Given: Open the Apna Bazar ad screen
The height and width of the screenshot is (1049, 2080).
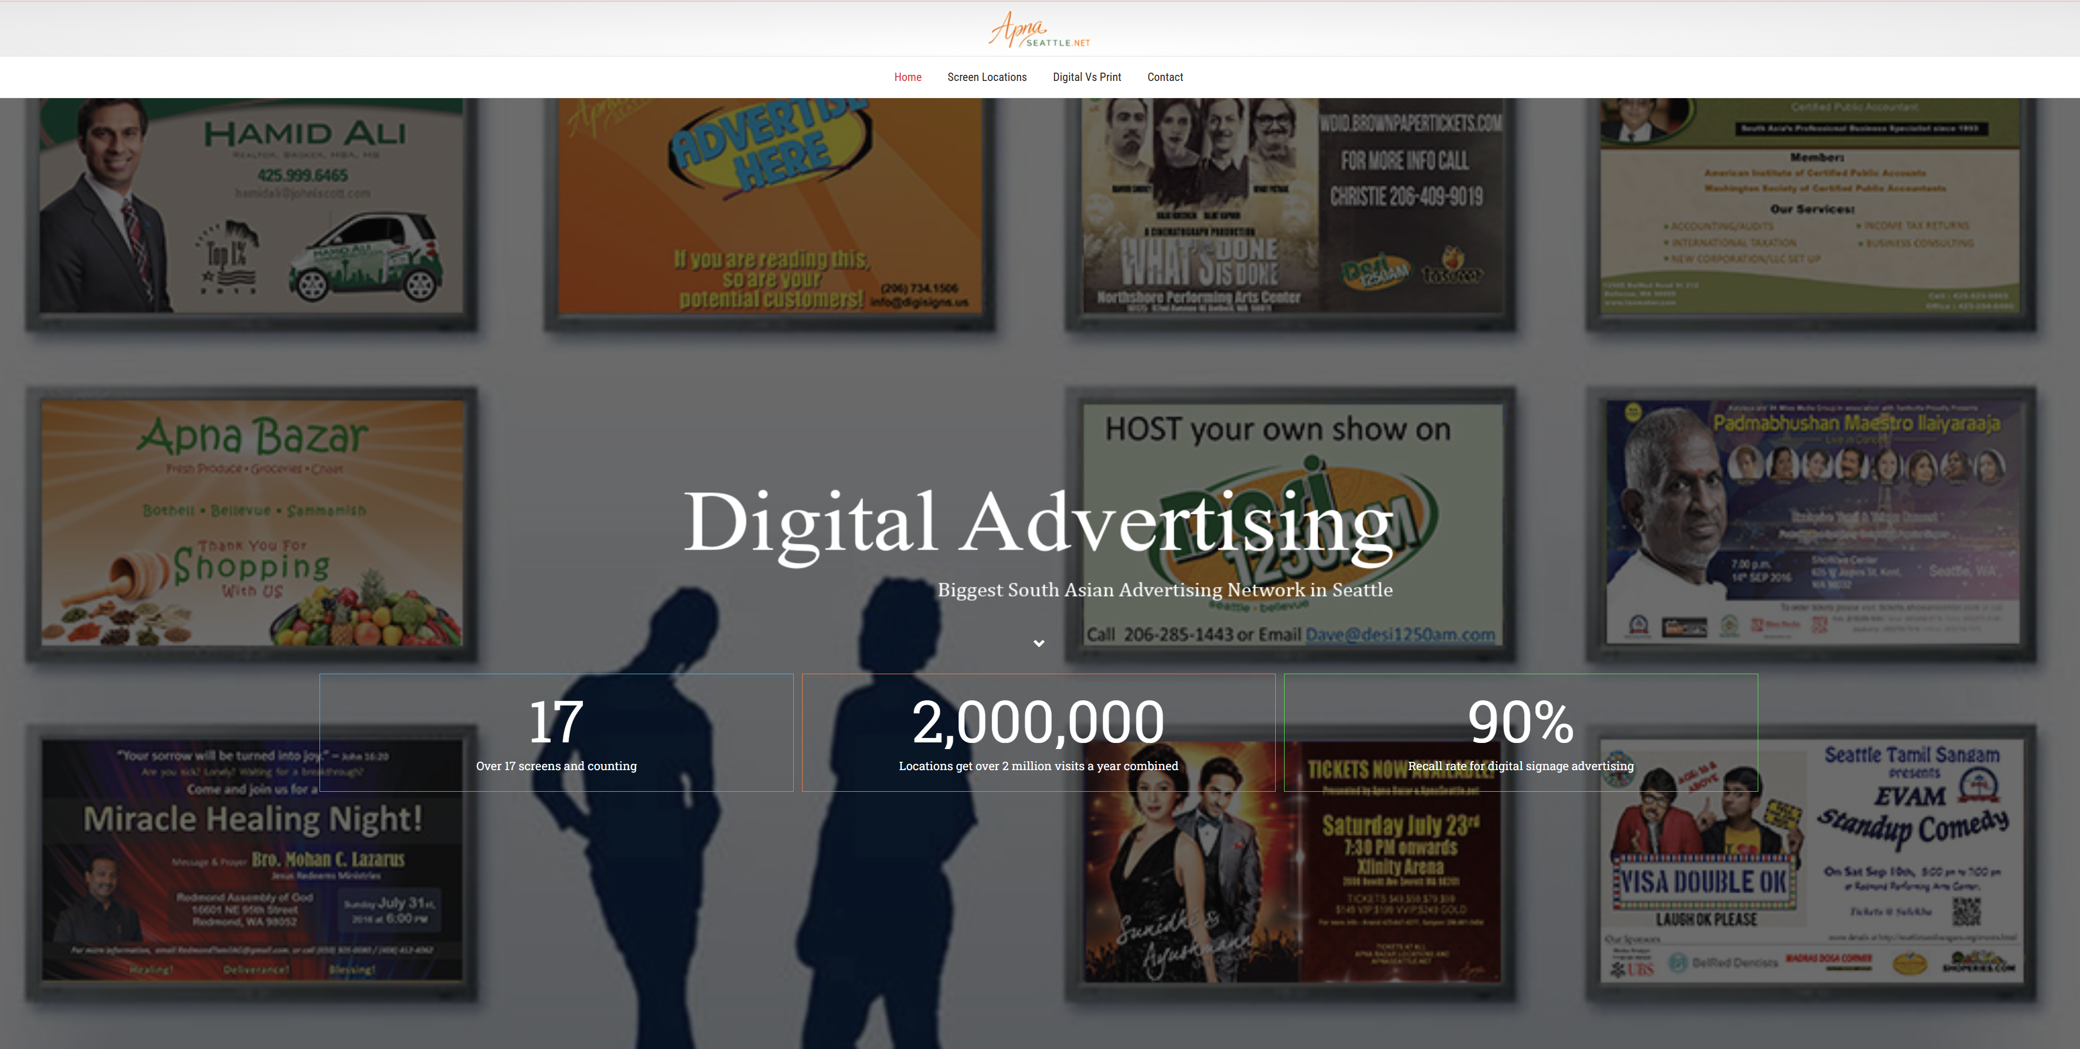Looking at the screenshot, I should [x=252, y=524].
